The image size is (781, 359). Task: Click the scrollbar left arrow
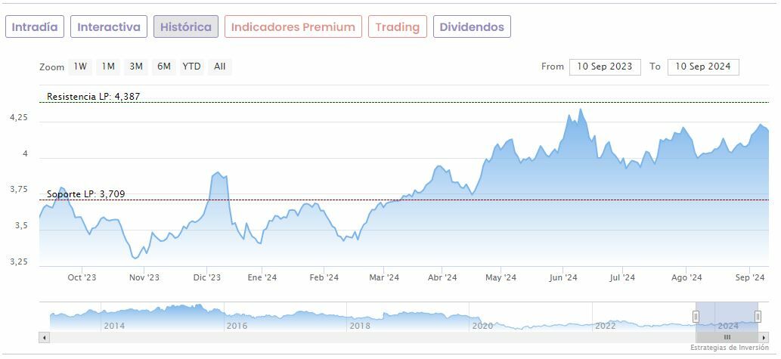tap(44, 337)
